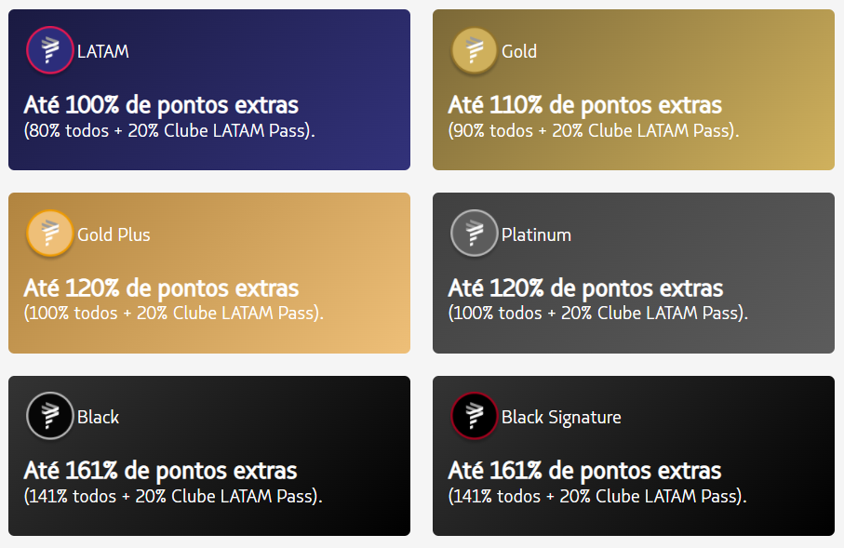Open the Black tier card
Screen dimensions: 844x548
[209, 455]
